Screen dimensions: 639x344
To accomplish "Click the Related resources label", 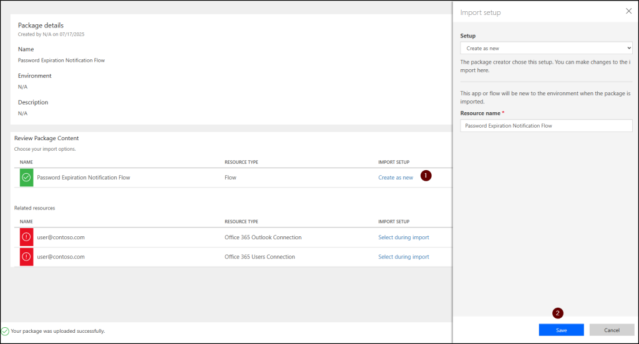I will point(35,208).
